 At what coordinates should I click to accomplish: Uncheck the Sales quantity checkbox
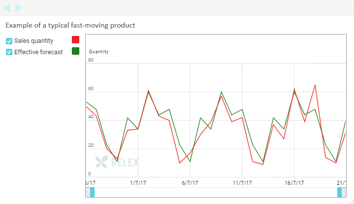(x=9, y=41)
